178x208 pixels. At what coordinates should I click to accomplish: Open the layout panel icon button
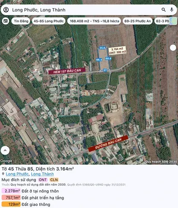[6, 21]
